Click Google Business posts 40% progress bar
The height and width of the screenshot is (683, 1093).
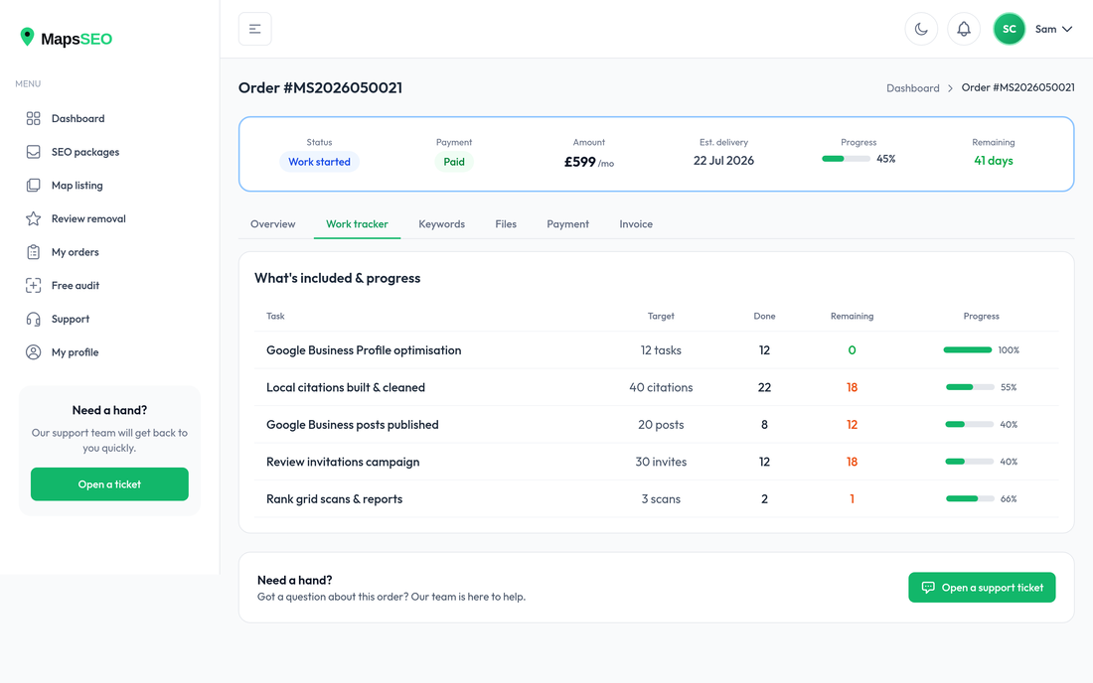click(x=970, y=425)
